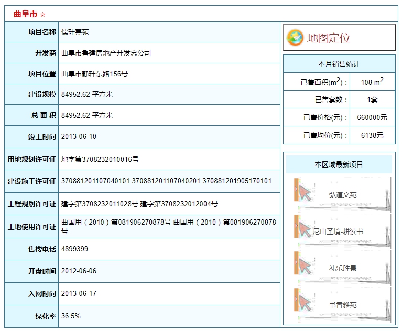Click the 已售面积(m2) label

pyautogui.click(x=324, y=82)
